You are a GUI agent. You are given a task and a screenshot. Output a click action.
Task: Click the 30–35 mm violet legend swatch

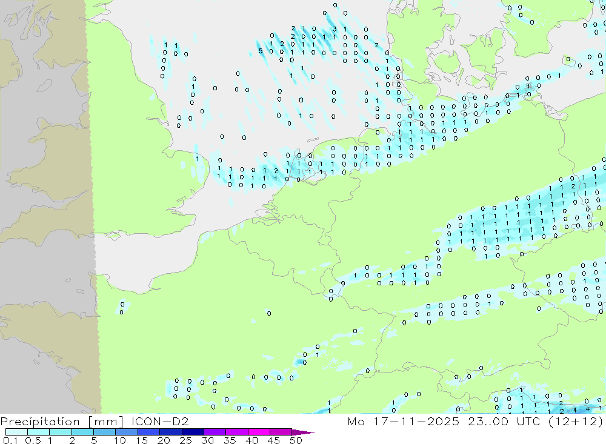215,432
